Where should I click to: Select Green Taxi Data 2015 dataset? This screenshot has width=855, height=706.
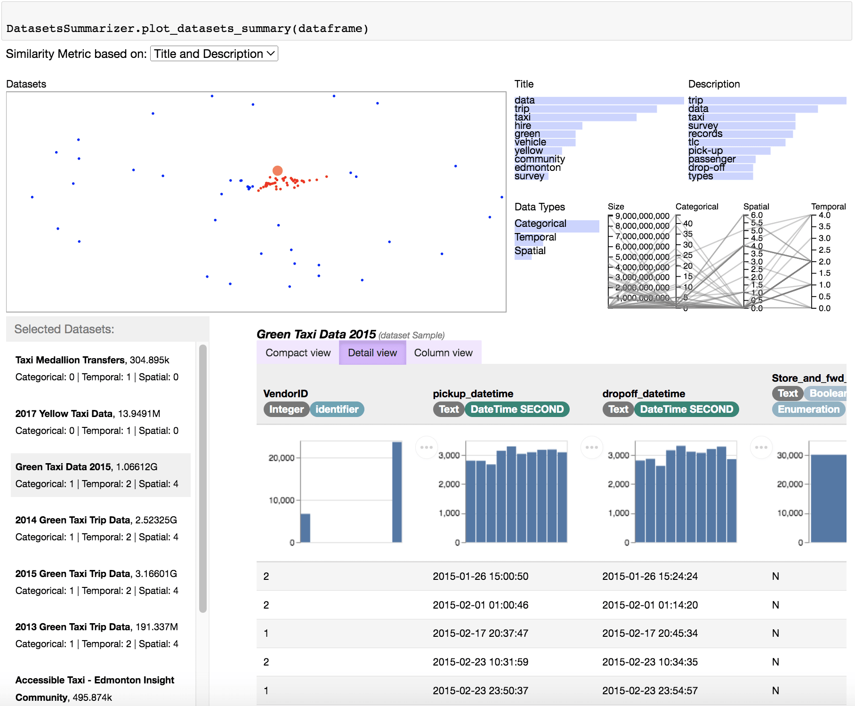coord(101,475)
